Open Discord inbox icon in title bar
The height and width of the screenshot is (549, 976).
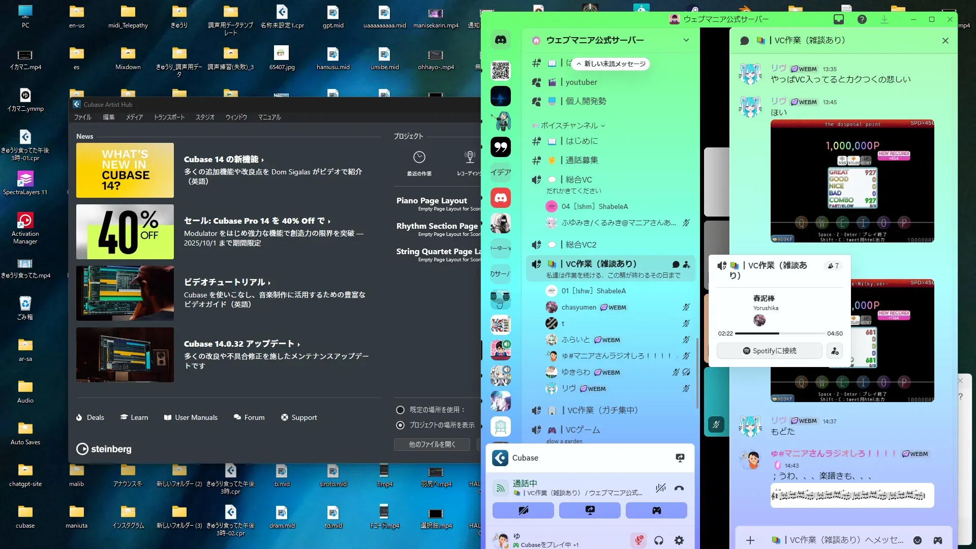(x=839, y=19)
